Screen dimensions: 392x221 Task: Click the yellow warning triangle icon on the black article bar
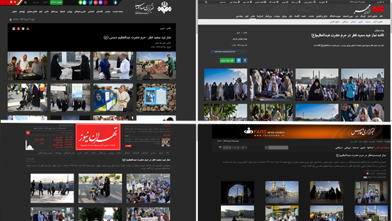coord(28,29)
